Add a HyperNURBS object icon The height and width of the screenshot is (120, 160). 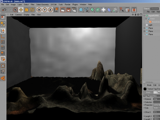point(92,10)
